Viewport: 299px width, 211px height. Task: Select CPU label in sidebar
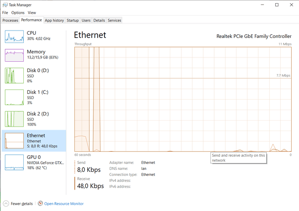coord(31,33)
